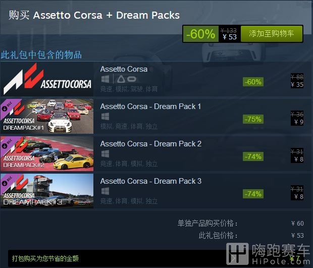313x268 pixels.
Task: Click the -60% bundle discount badge
Action: click(x=200, y=34)
